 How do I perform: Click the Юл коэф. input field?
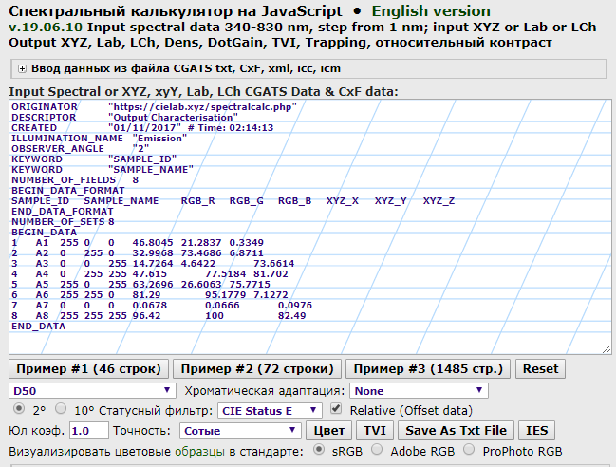pyautogui.click(x=89, y=431)
